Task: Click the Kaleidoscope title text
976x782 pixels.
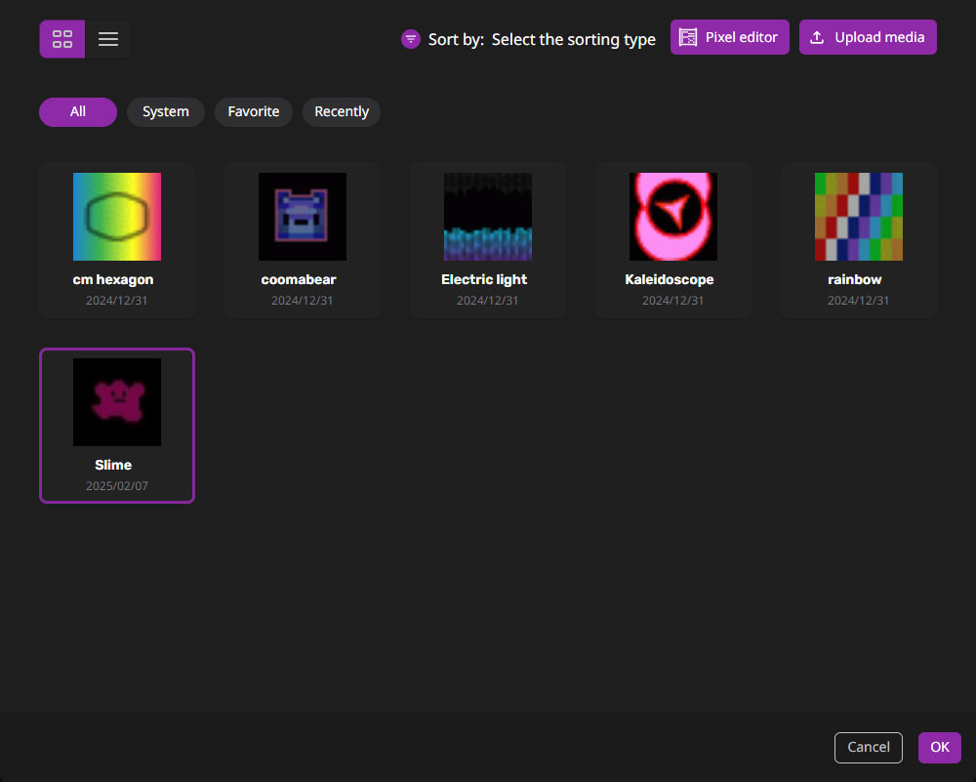Action: tap(670, 279)
